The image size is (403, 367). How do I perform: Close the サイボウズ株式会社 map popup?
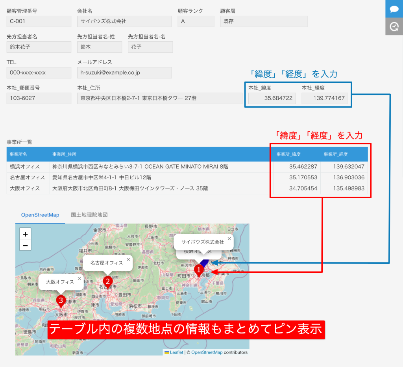pyautogui.click(x=229, y=238)
